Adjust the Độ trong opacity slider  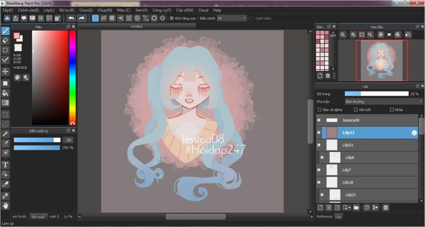tap(376, 94)
